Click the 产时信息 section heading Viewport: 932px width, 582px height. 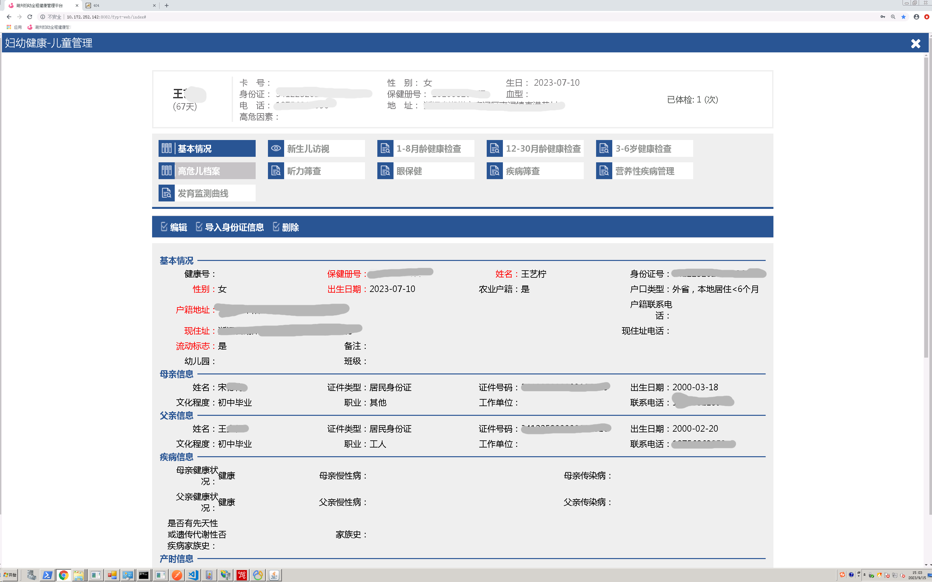pyautogui.click(x=176, y=559)
